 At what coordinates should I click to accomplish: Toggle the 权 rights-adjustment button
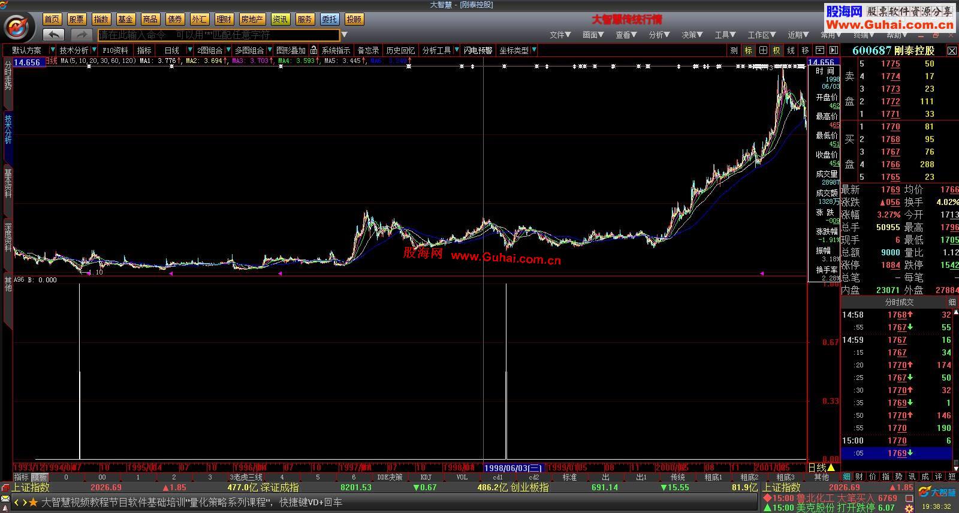[776, 50]
